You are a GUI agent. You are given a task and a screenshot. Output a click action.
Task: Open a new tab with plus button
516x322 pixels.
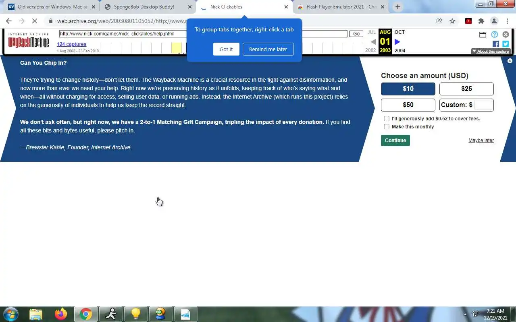[398, 7]
